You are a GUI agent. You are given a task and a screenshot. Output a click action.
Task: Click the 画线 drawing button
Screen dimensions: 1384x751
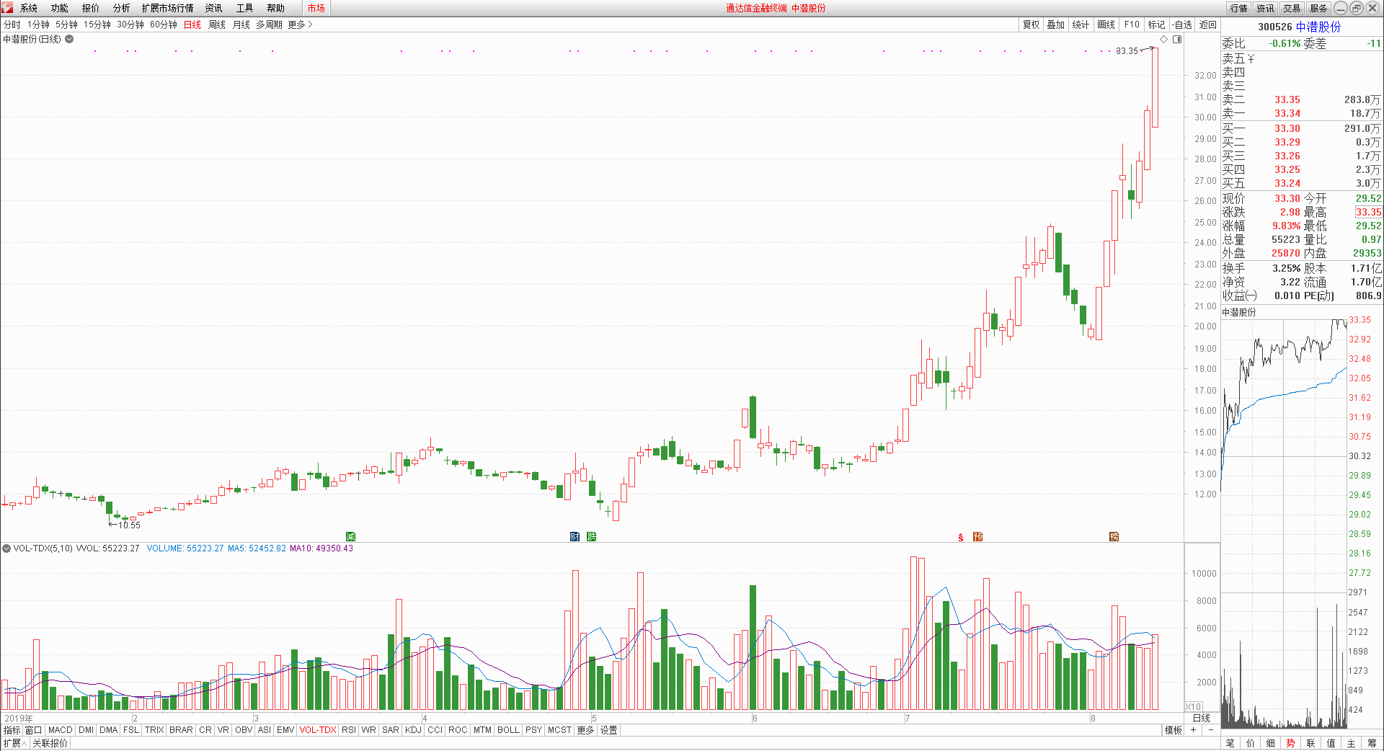tap(1106, 25)
